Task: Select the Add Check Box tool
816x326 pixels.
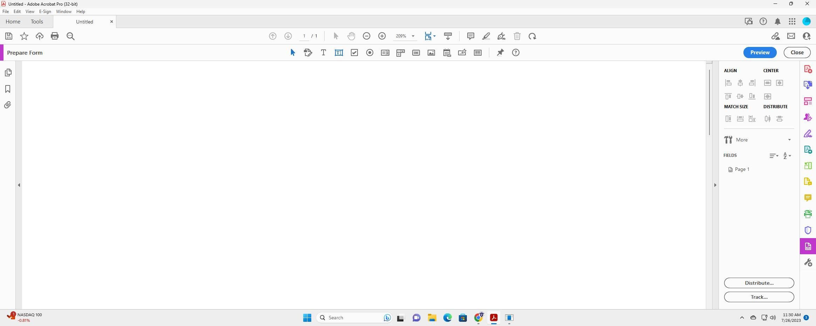Action: (x=354, y=53)
